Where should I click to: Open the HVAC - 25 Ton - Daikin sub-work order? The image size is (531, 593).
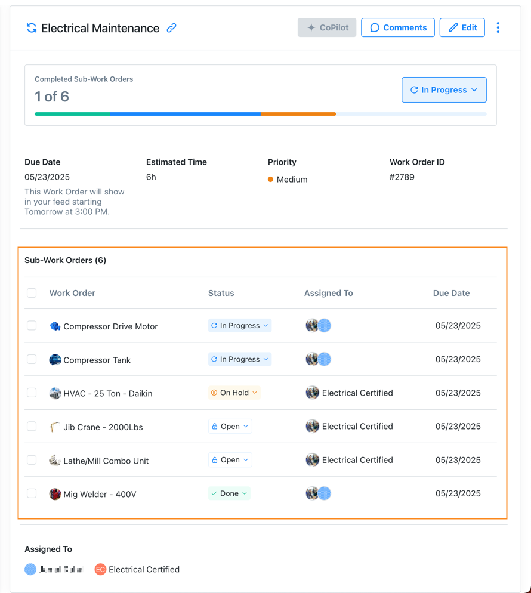coord(108,393)
